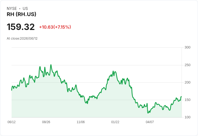Click the latest point at chart's right end
Image resolution: width=198 pixels, height=136 pixels.
point(181,97)
